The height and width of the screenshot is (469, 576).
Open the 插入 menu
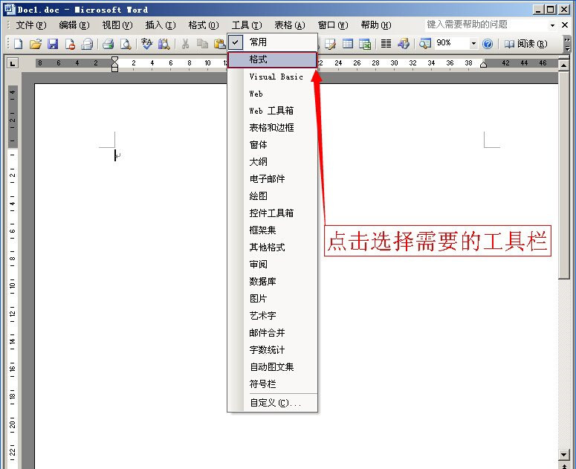pyautogui.click(x=160, y=25)
